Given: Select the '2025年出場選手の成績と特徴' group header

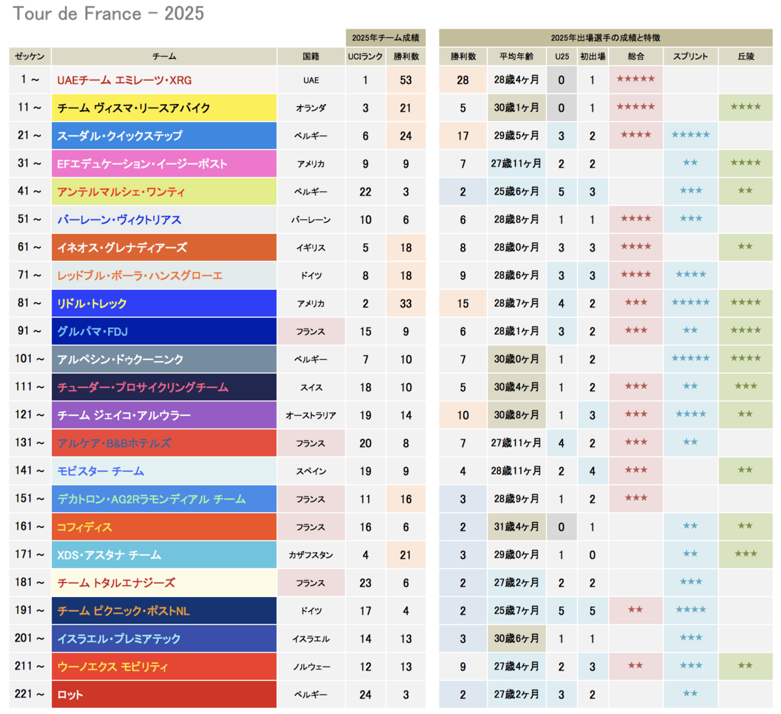Looking at the screenshot, I should click(x=606, y=38).
